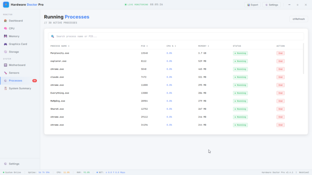Select the Graphics Card sidebar icon
The height and width of the screenshot is (175, 312).
(x=5, y=44)
